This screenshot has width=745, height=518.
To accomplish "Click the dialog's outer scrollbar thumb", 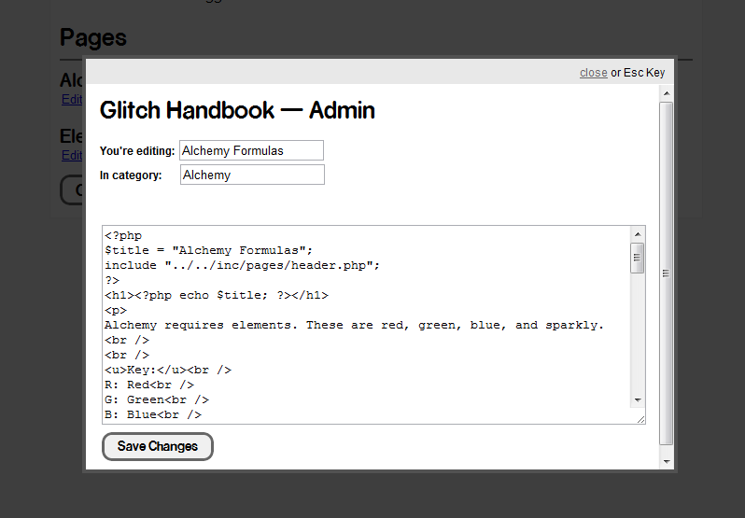I will [667, 273].
